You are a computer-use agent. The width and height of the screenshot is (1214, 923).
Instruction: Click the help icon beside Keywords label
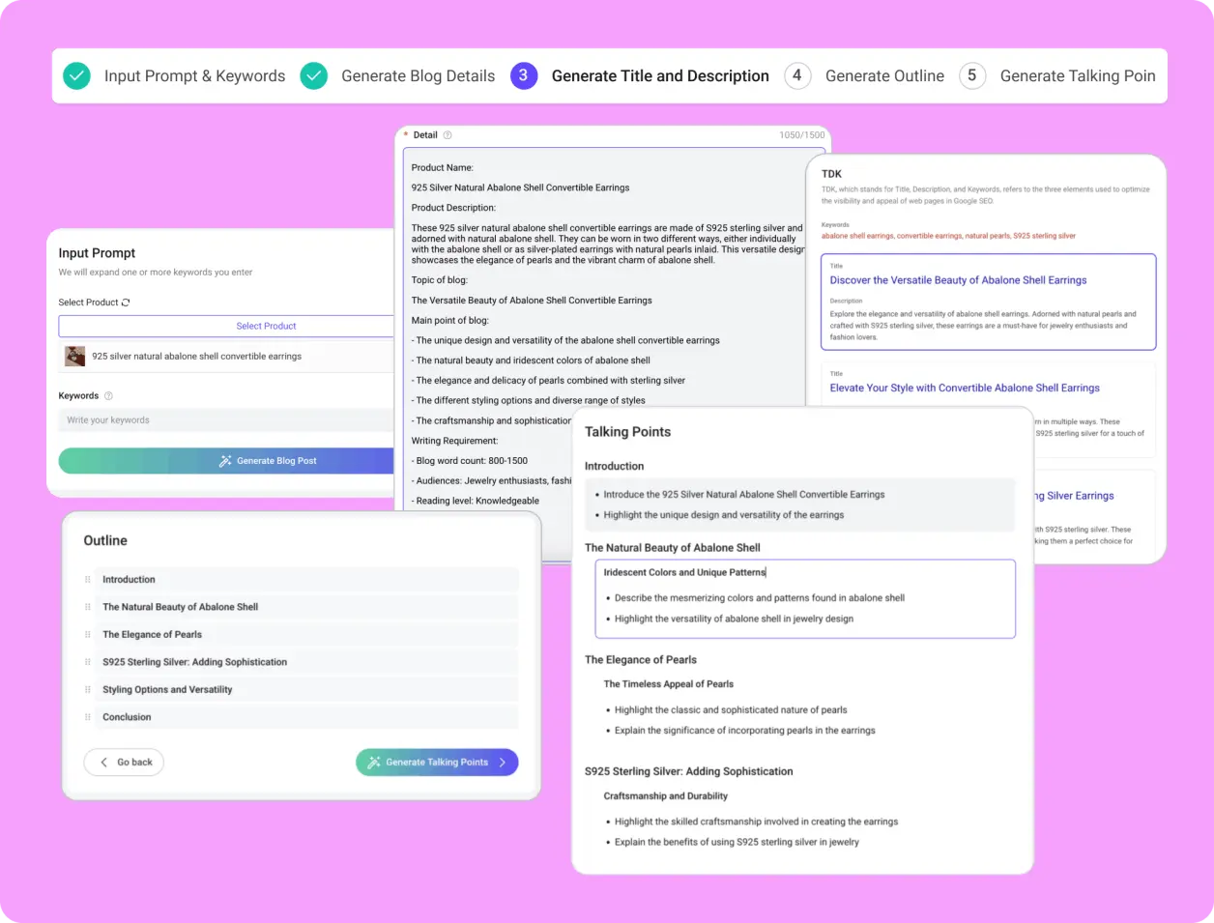[108, 396]
